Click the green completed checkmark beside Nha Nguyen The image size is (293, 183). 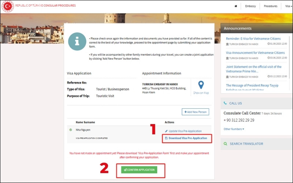[70, 130]
